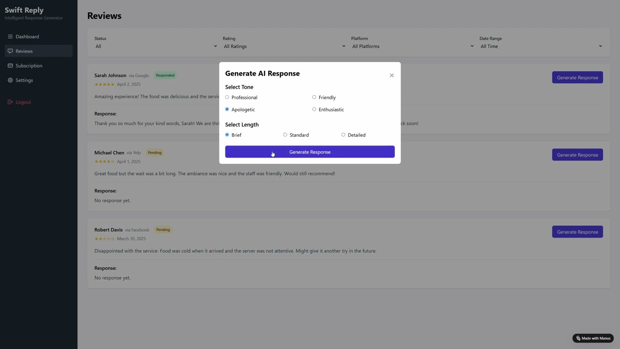Select the Professional tone option

pyautogui.click(x=227, y=97)
